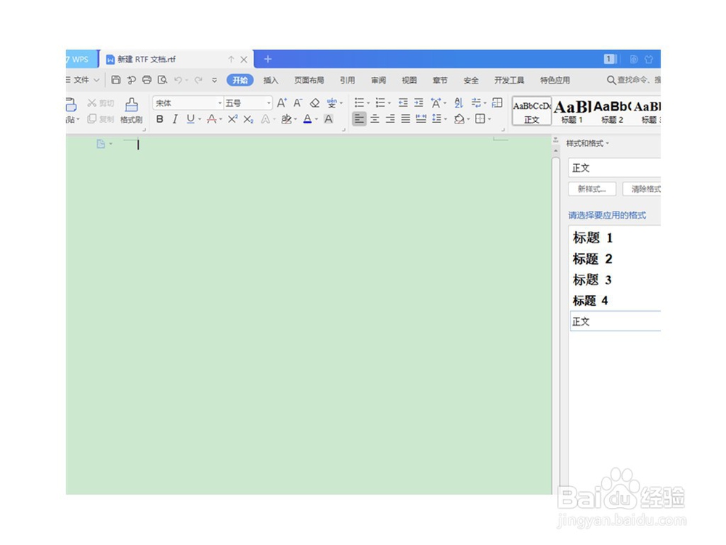Switch to the 页面布局 ribbon tab
726x545 pixels.
(x=309, y=80)
